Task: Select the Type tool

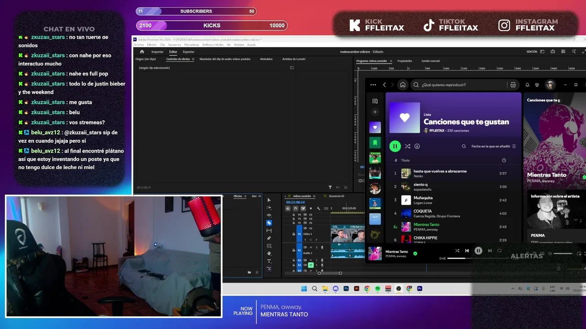Action: click(269, 261)
